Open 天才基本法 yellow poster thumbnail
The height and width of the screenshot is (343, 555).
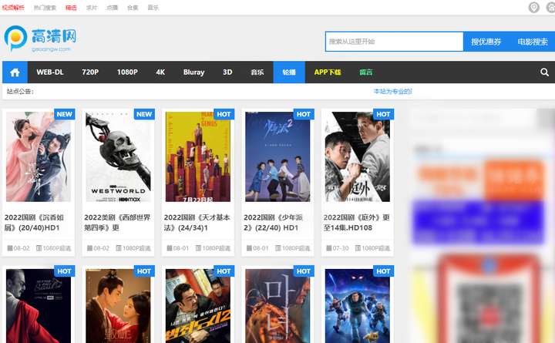[198, 156]
